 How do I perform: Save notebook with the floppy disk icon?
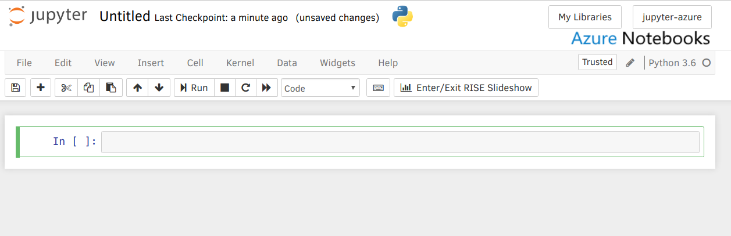(16, 88)
